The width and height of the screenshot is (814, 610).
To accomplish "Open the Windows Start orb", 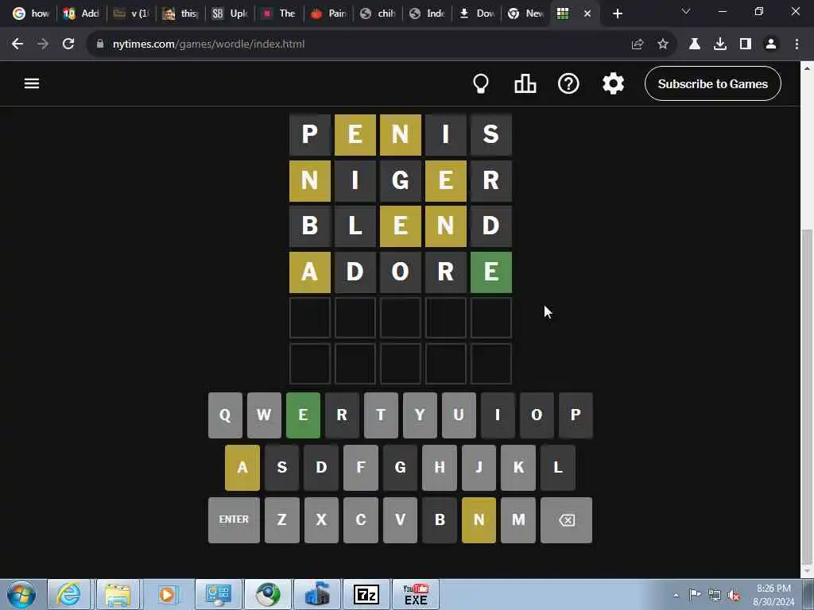I will coord(21,594).
